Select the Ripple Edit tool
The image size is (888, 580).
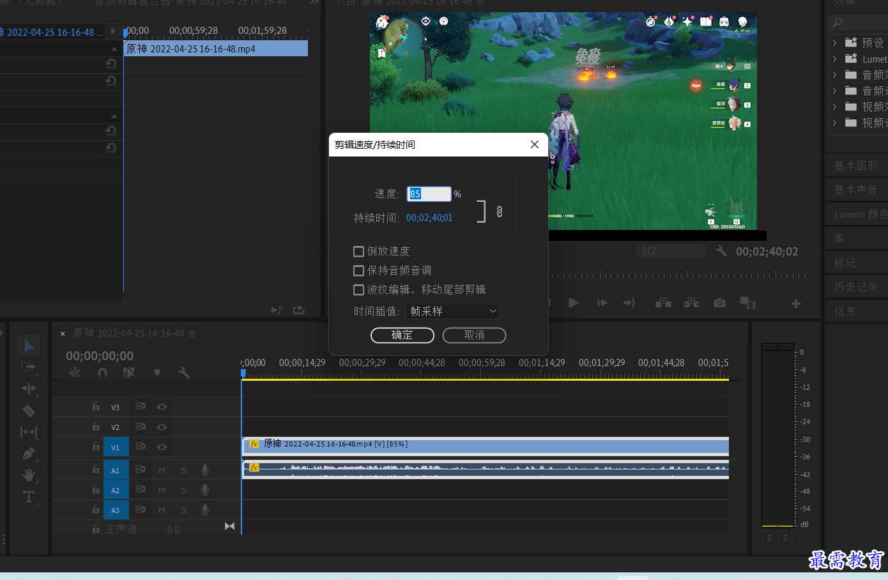coord(29,388)
